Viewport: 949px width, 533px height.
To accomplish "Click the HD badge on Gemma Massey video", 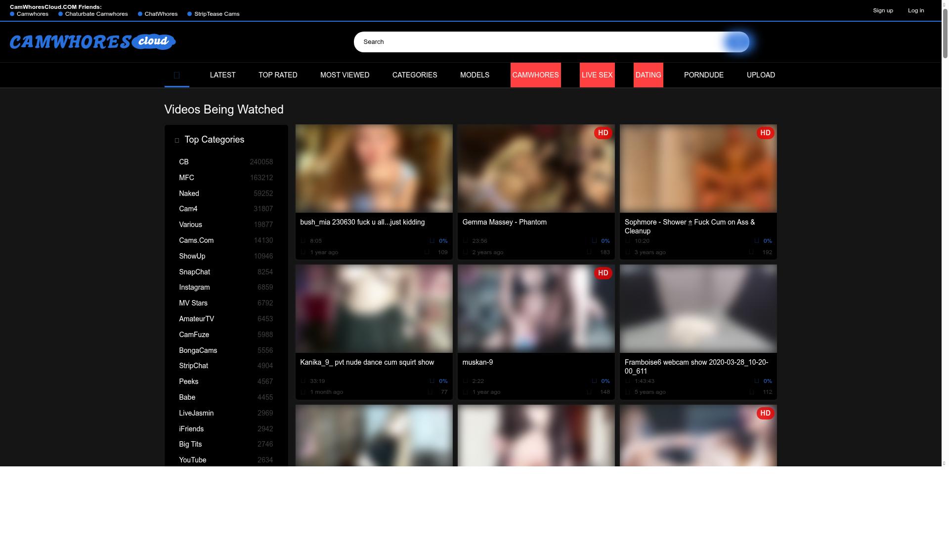I will [603, 133].
